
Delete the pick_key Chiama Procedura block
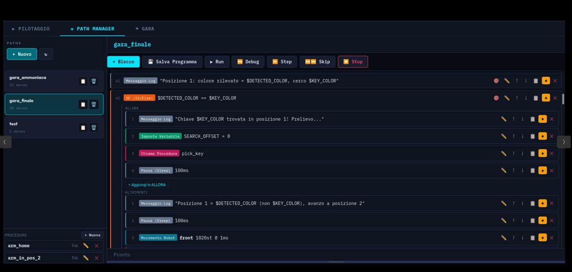(552, 153)
